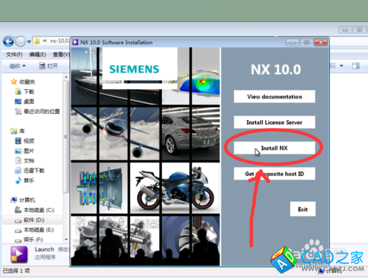The width and height of the screenshot is (368, 278).
Task: Click Launch application icon in details pane
Action: (x=19, y=254)
